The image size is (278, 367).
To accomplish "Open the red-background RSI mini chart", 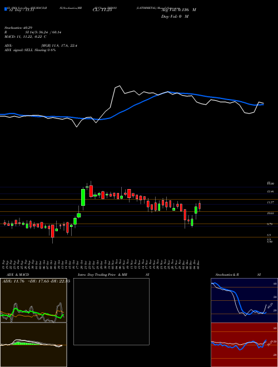I will pyautogui.click(x=244, y=345).
